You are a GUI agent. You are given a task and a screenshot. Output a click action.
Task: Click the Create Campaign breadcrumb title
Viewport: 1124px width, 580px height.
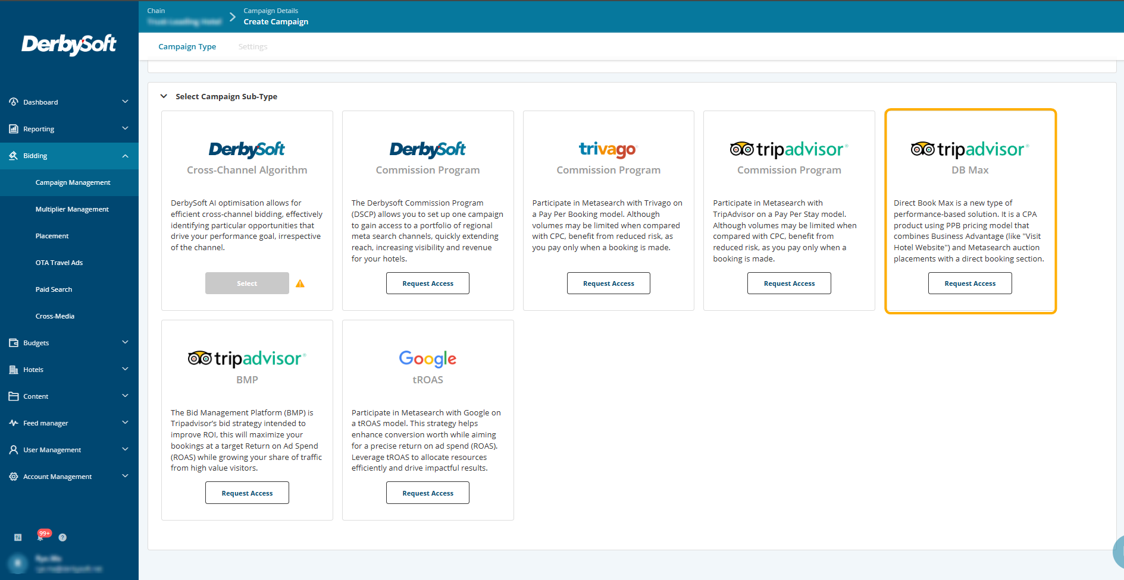pyautogui.click(x=276, y=22)
